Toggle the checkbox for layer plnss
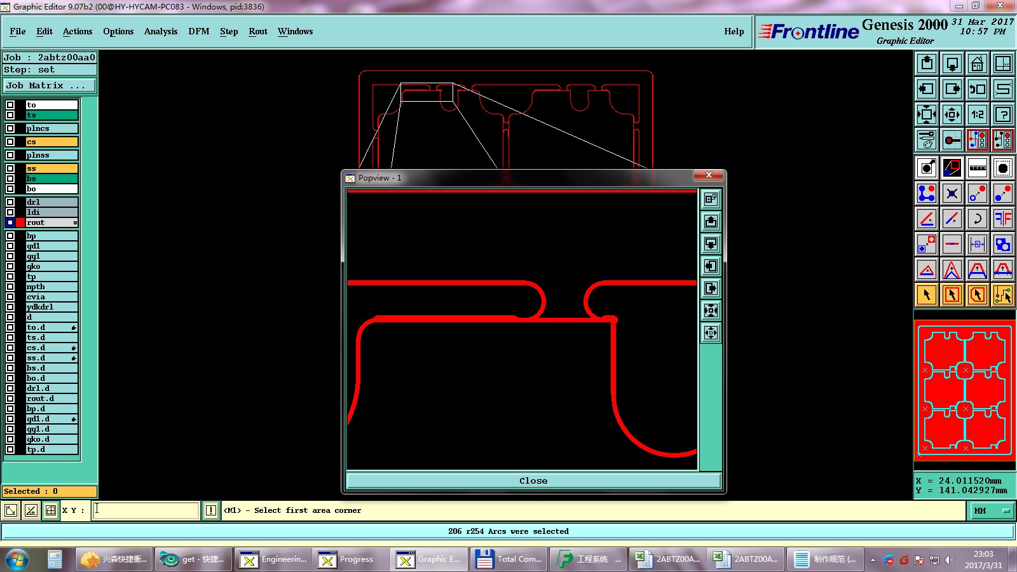The height and width of the screenshot is (572, 1017). 10,155
